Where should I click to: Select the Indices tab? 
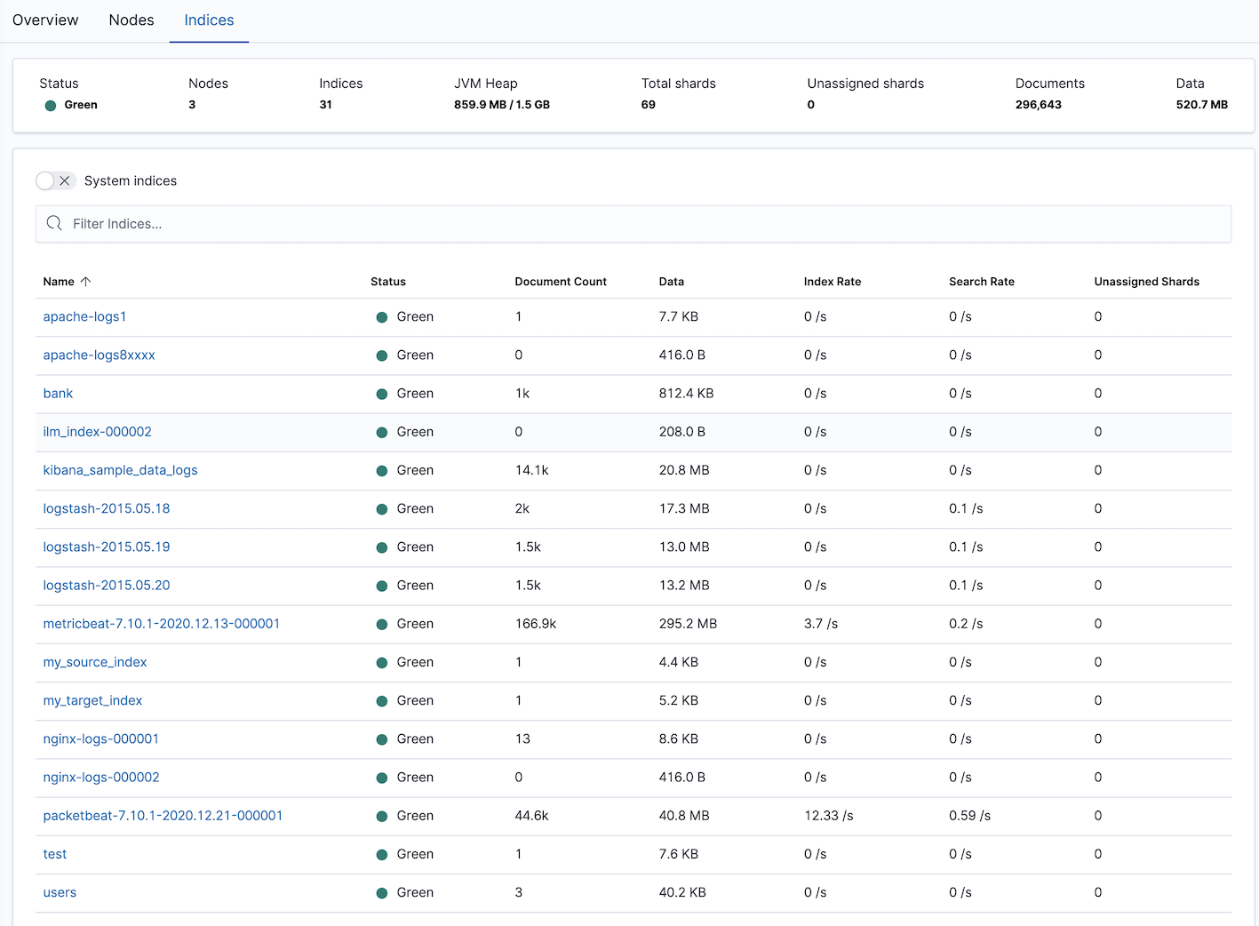209,20
